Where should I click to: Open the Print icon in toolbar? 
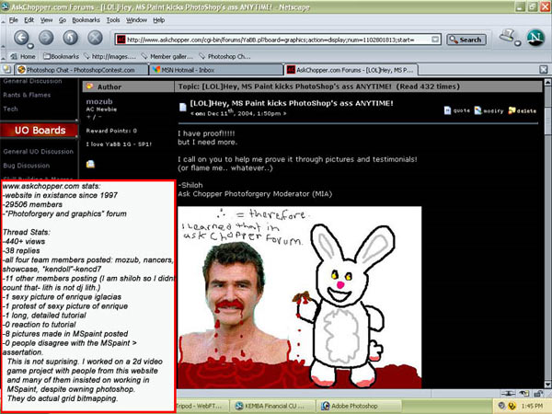tap(507, 36)
